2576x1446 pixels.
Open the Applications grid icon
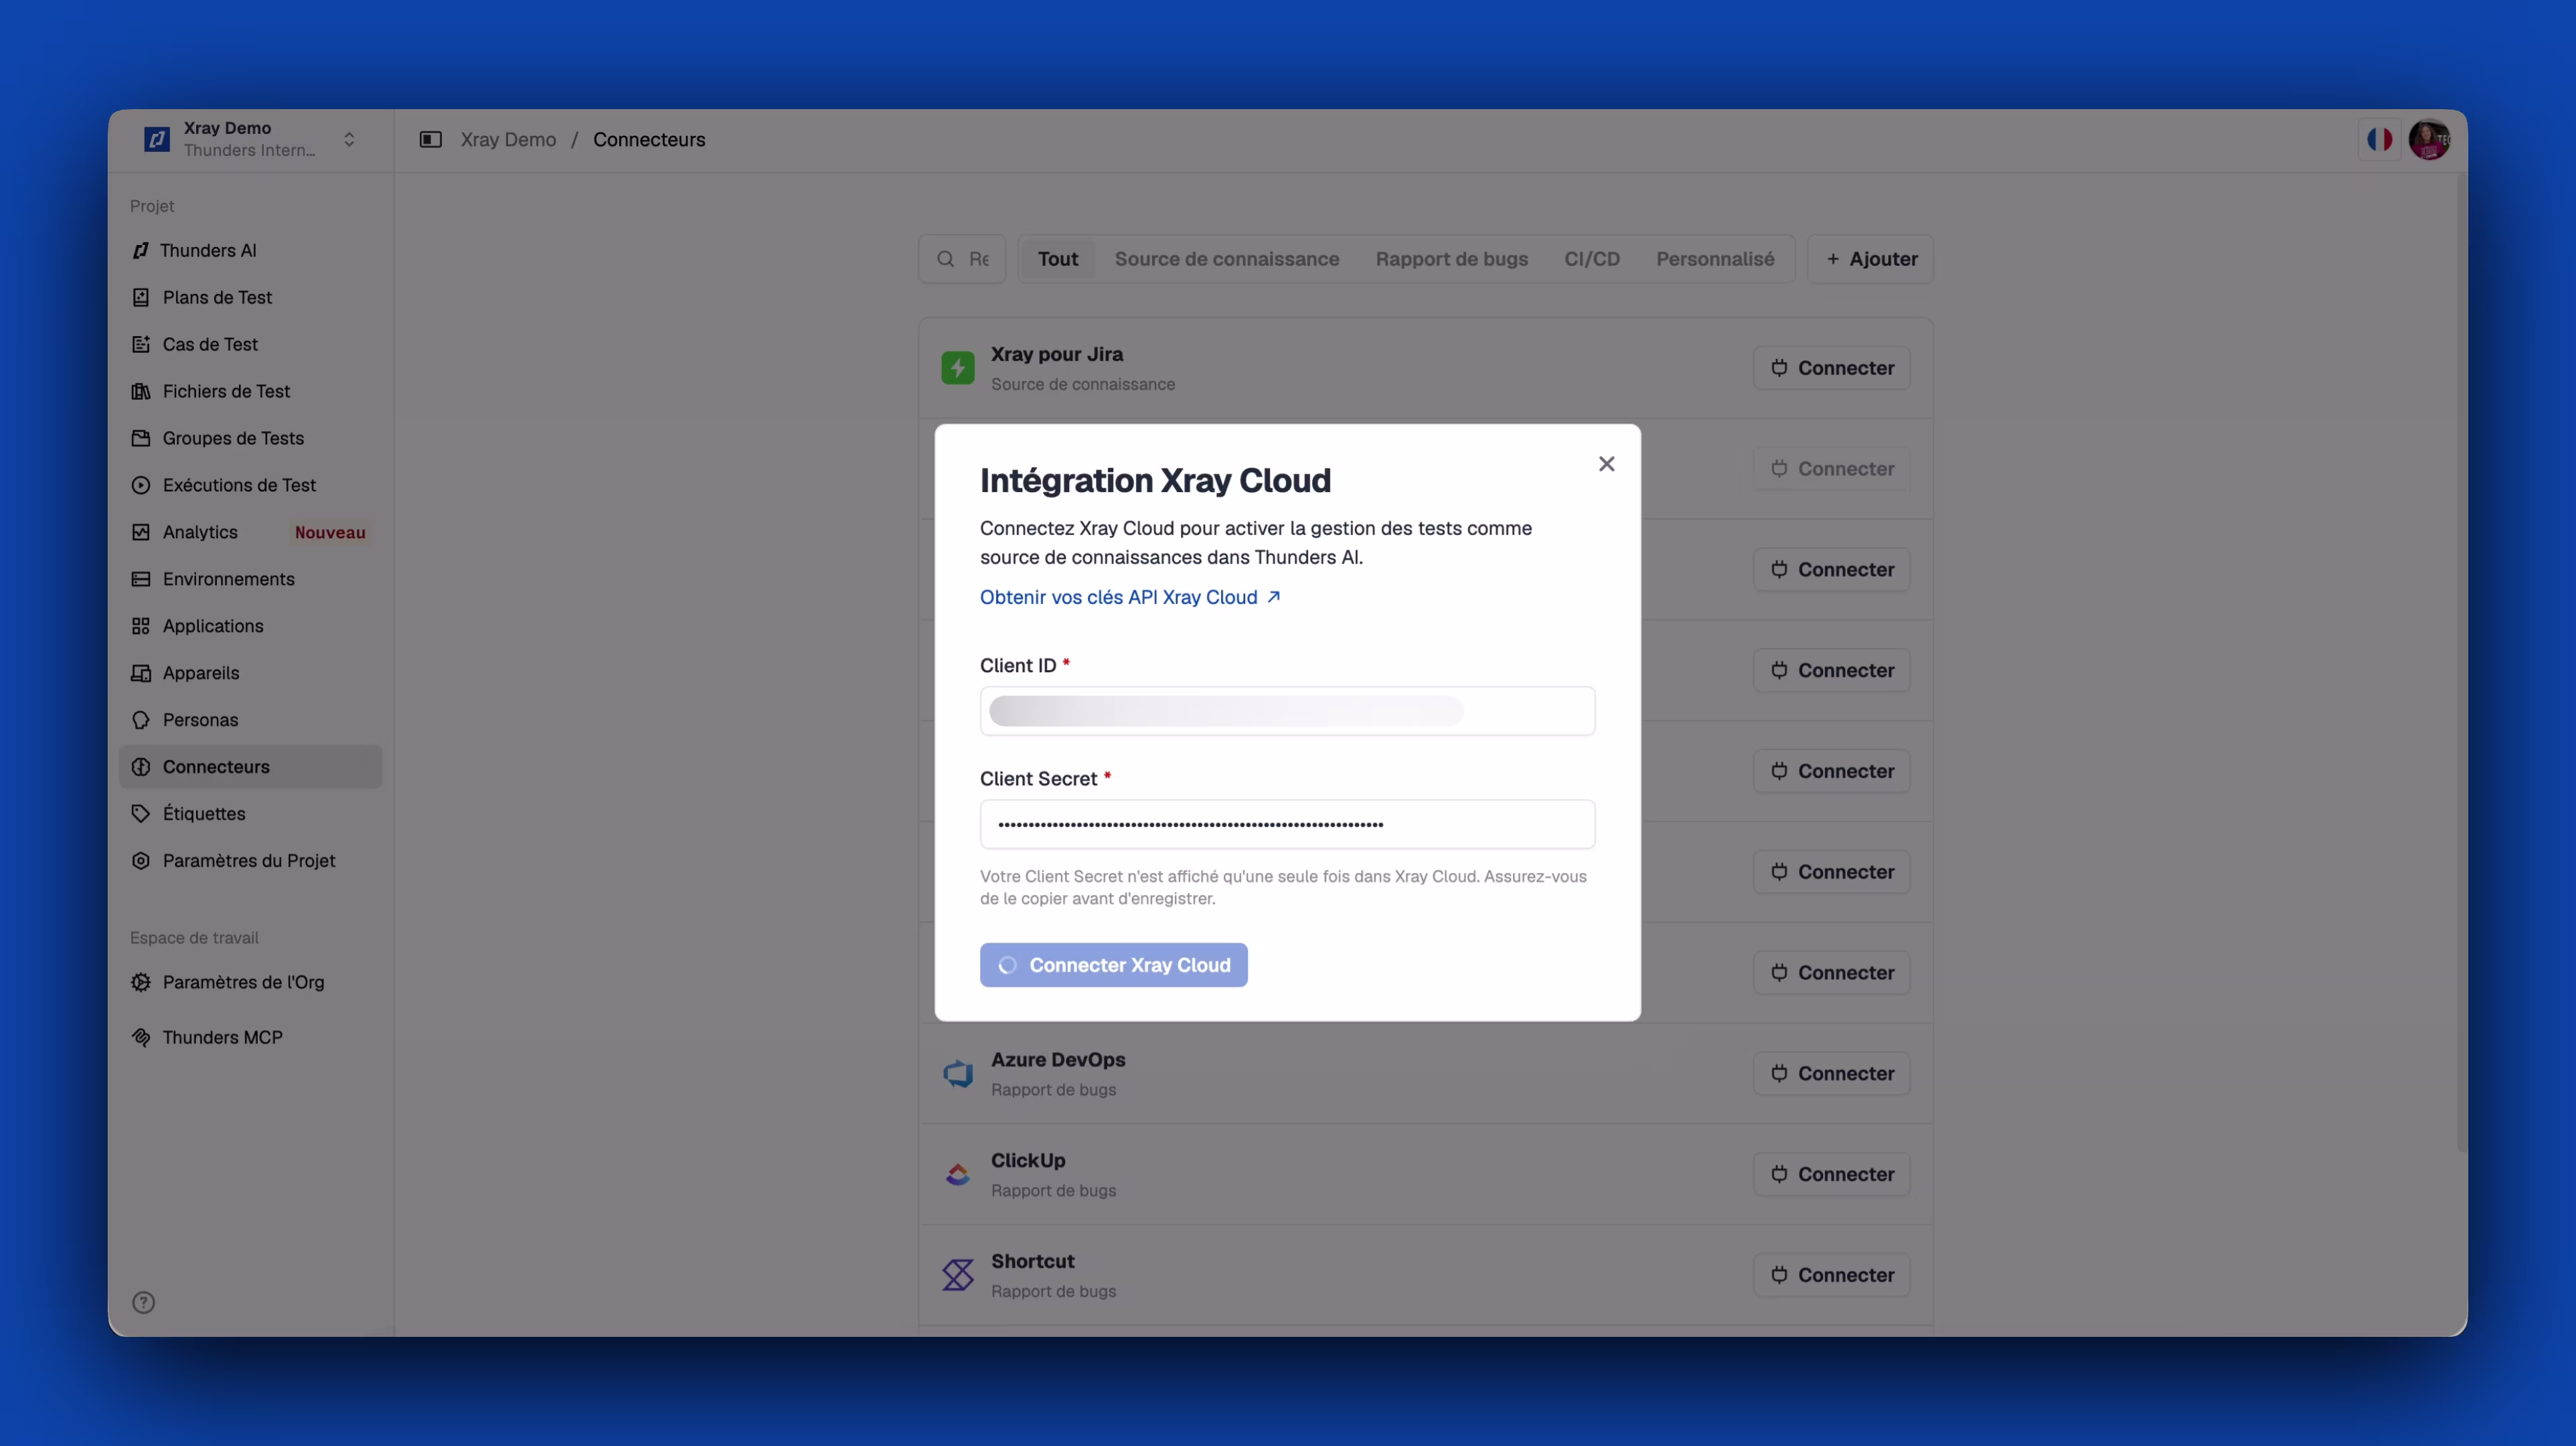(x=141, y=626)
